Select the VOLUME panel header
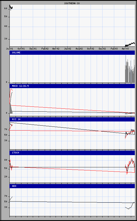The height and width of the screenshot is (221, 137). [x=72, y=53]
